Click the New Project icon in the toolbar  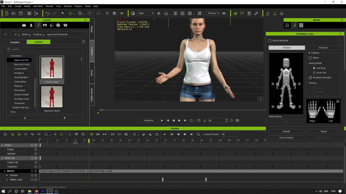pyautogui.click(x=7, y=13)
